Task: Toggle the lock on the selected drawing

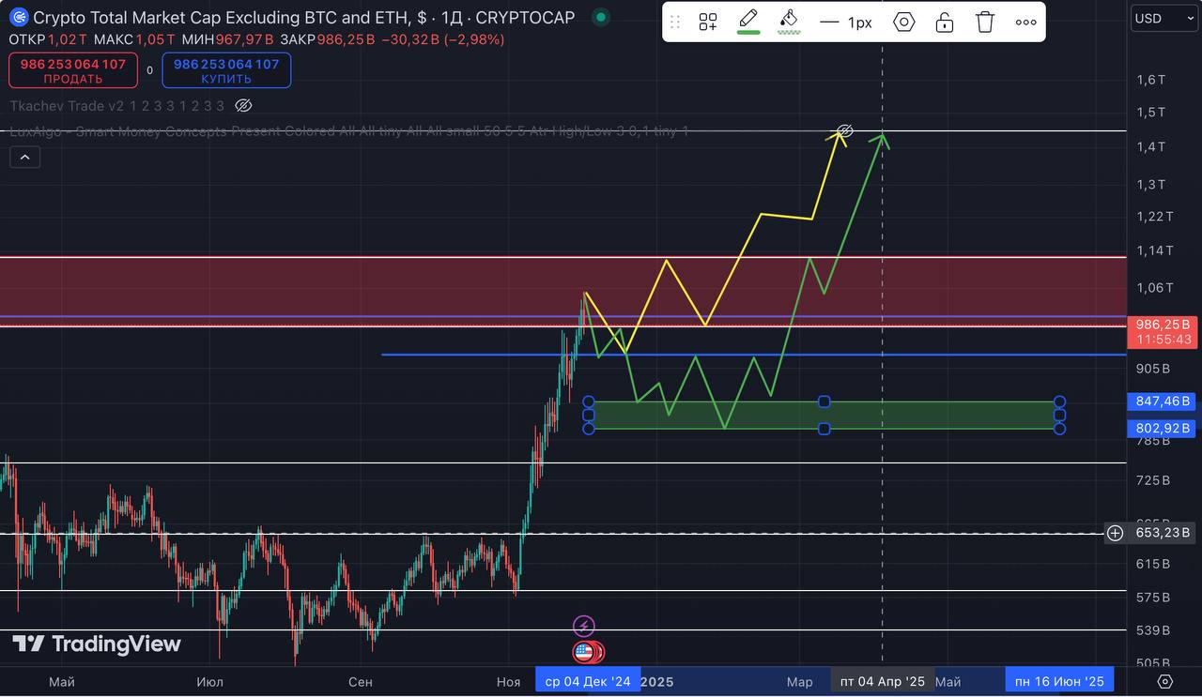Action: pos(945,23)
